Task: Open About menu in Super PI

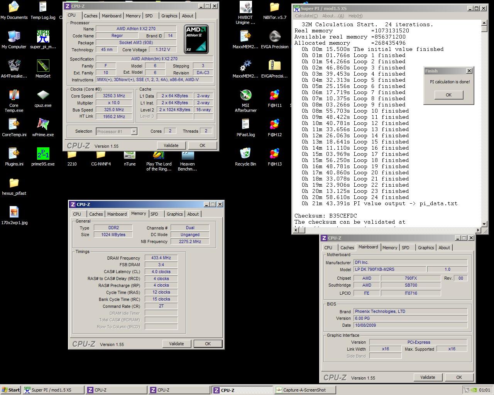Action: coord(333,16)
